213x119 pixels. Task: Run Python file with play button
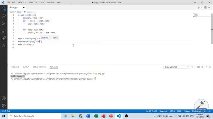[199, 8]
